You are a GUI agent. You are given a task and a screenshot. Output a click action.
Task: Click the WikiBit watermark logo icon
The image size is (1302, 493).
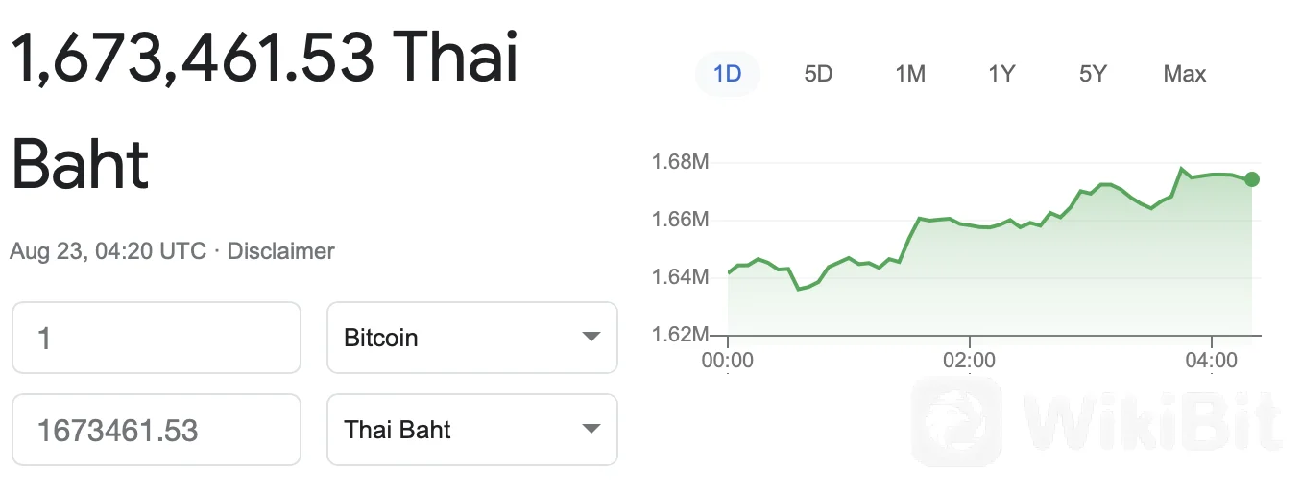click(956, 422)
